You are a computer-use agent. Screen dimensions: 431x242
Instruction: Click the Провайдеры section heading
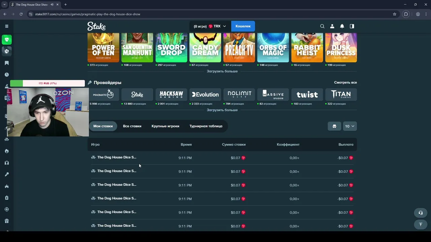click(x=107, y=82)
